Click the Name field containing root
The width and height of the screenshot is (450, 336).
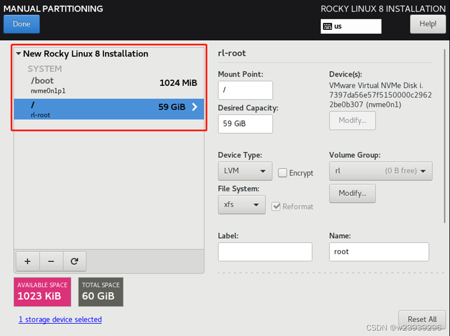(379, 252)
